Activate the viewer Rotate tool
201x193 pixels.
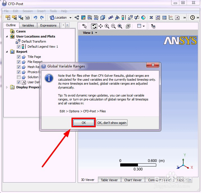(94, 26)
